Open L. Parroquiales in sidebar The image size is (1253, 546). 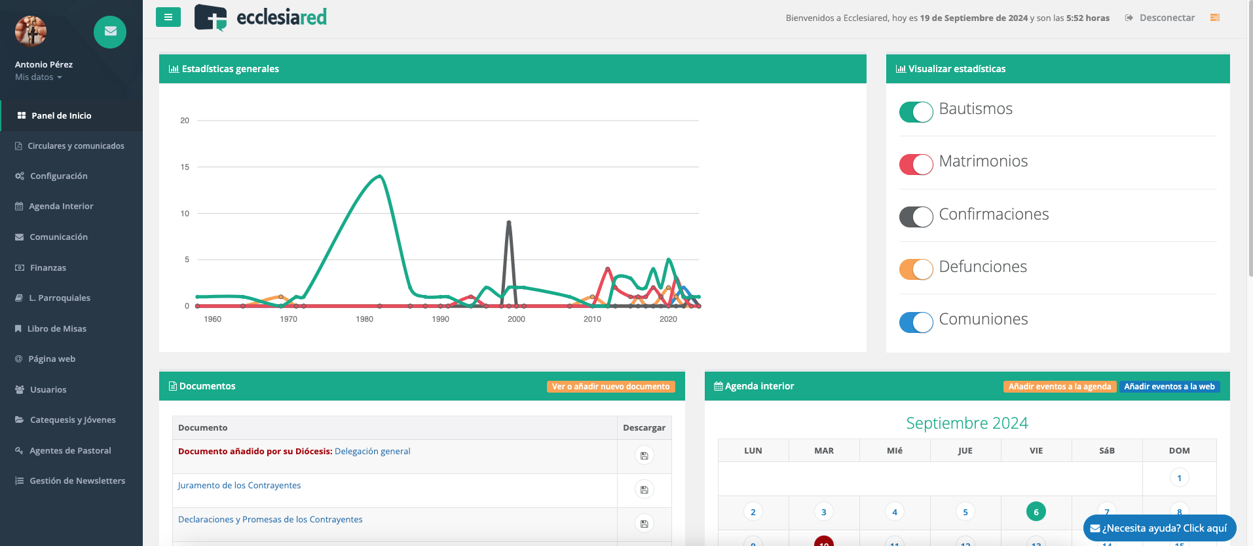tap(71, 298)
